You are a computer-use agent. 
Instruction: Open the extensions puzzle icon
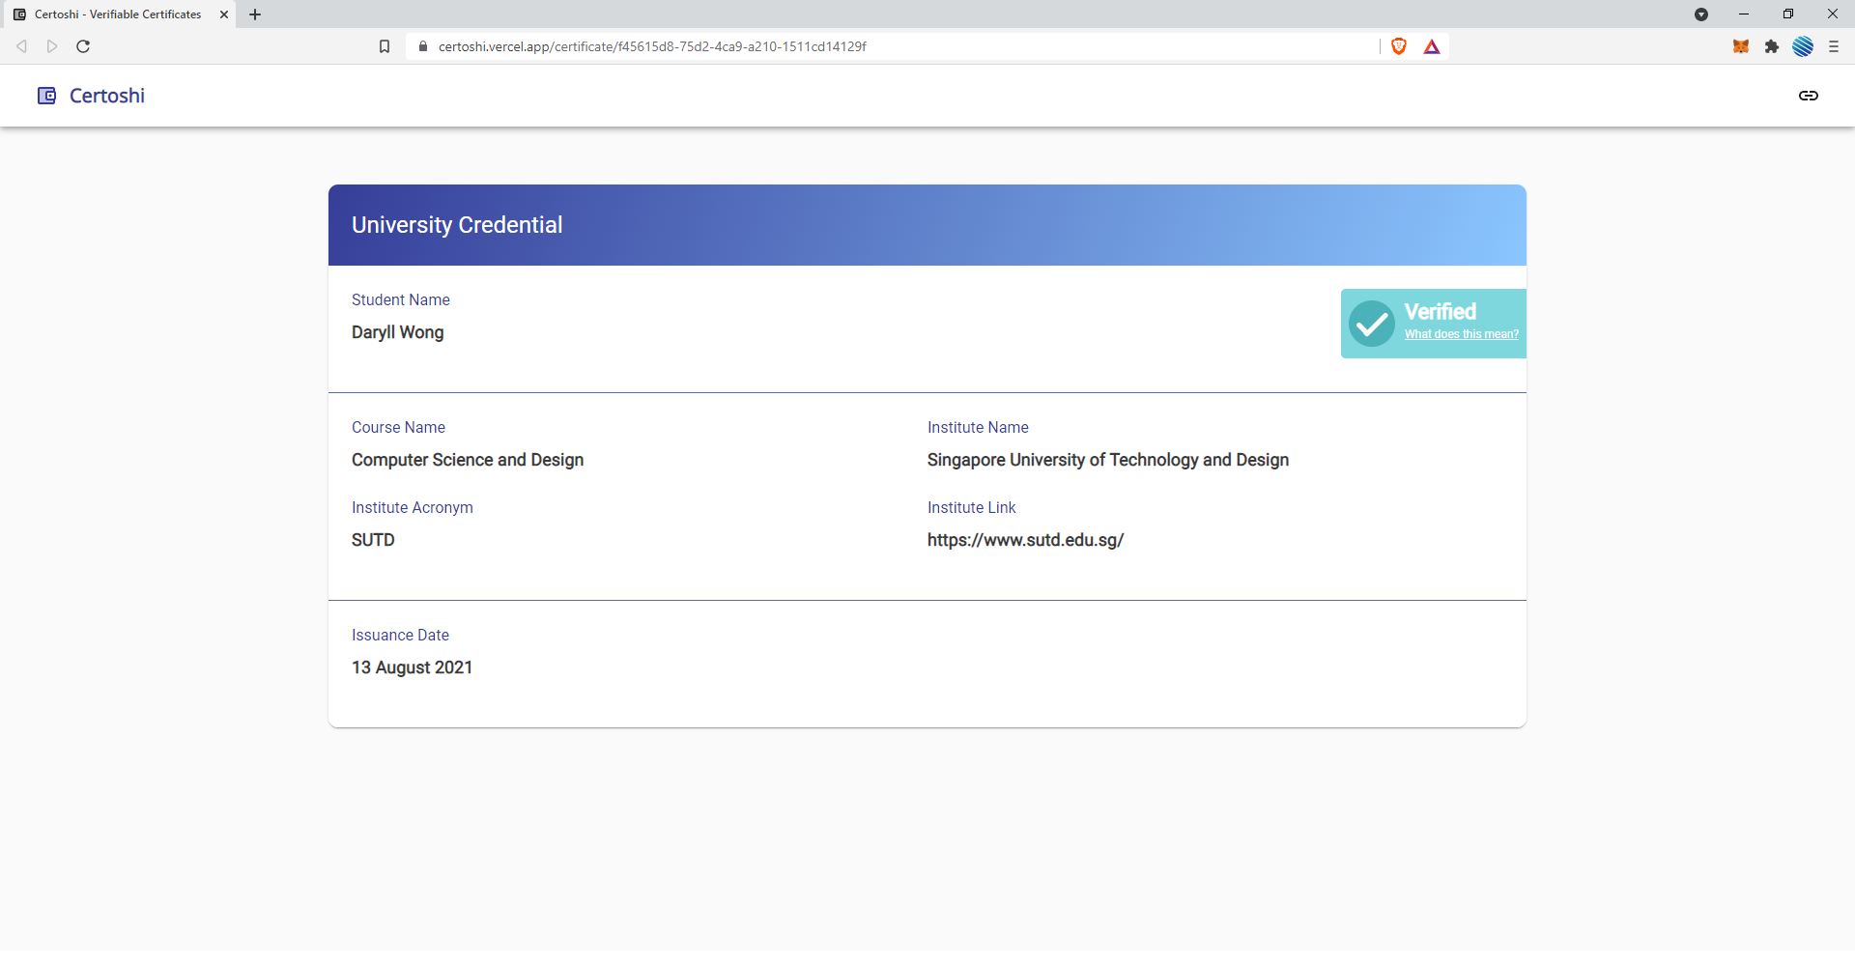tap(1772, 46)
